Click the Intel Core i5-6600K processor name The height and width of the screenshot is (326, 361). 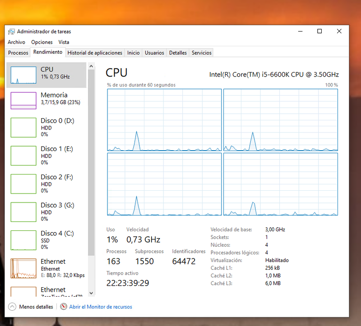[x=274, y=74]
